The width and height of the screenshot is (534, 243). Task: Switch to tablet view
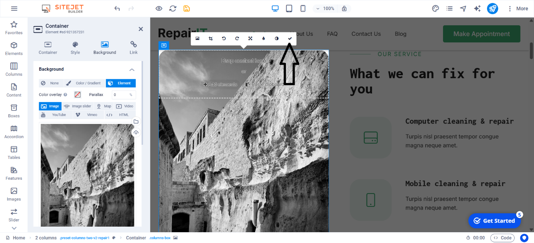click(289, 9)
